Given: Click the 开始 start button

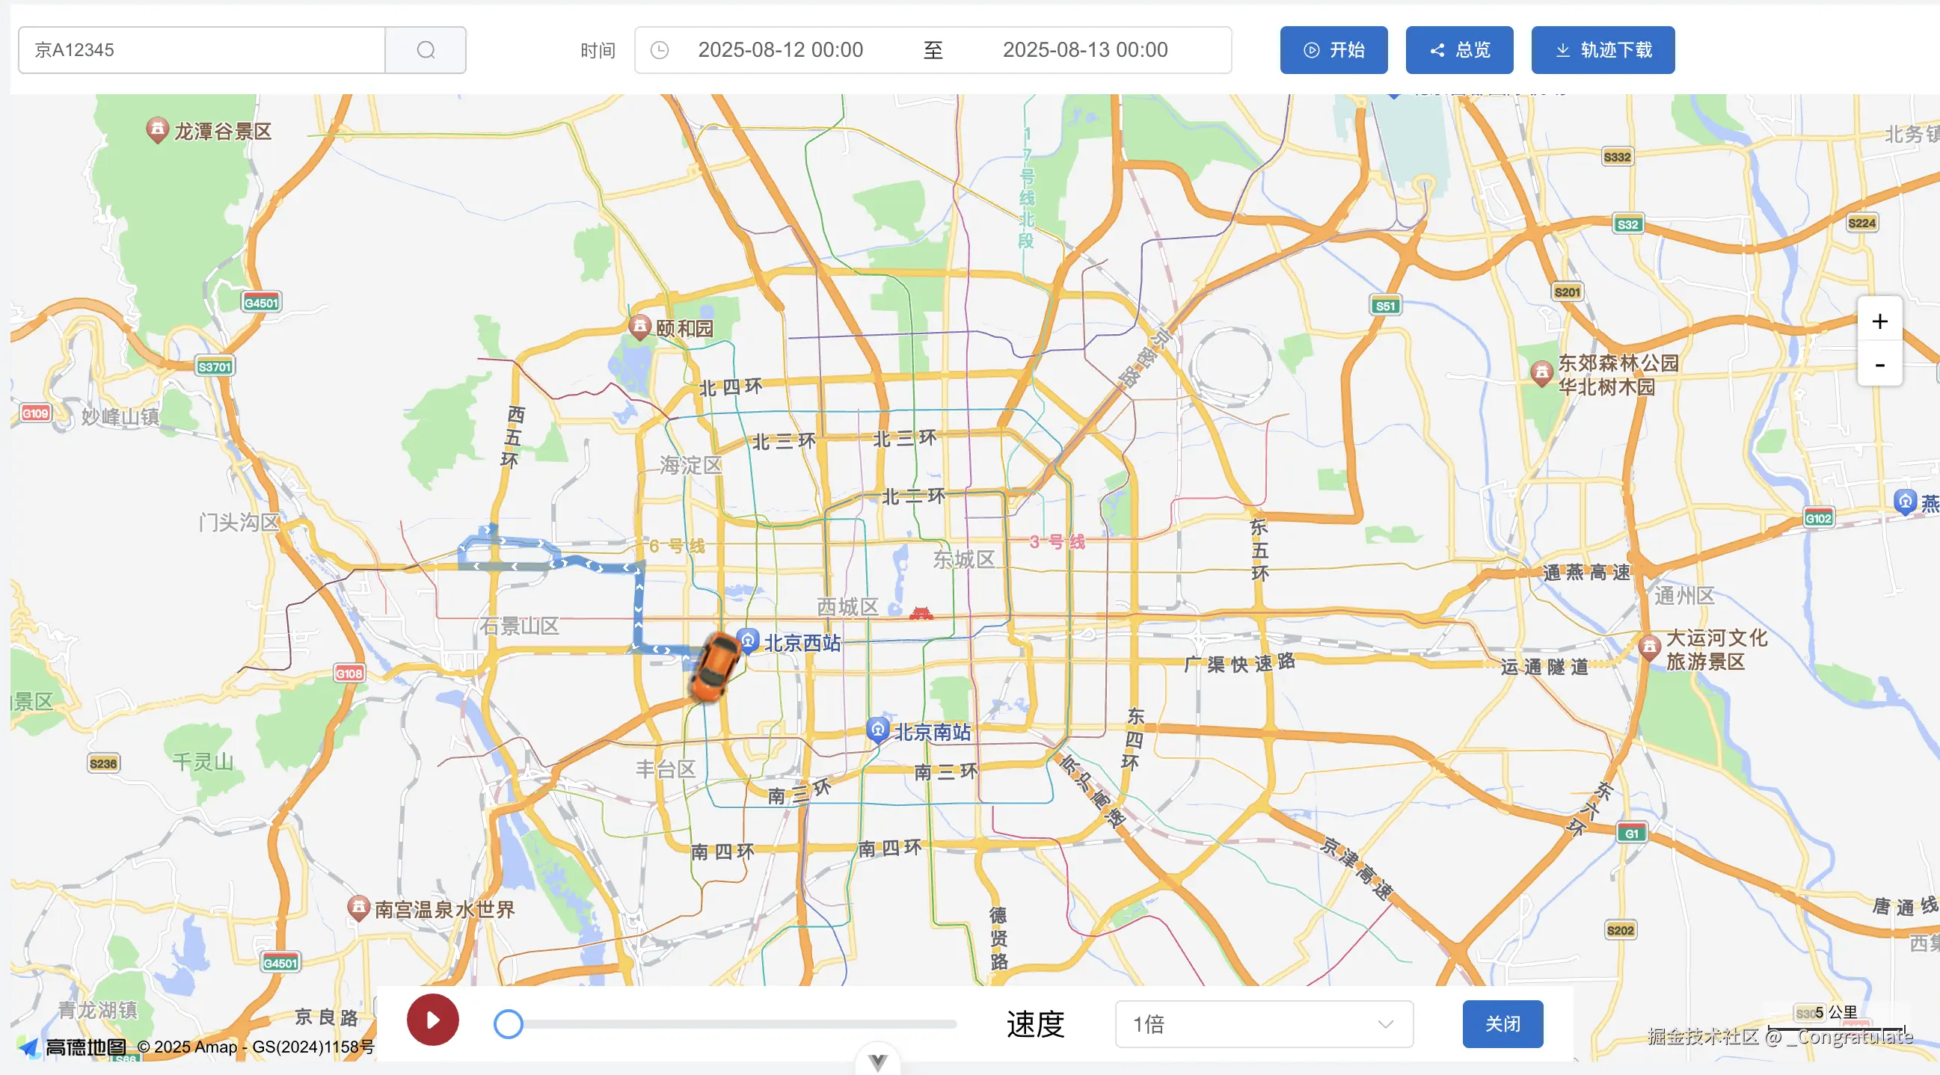Looking at the screenshot, I should click(x=1333, y=50).
